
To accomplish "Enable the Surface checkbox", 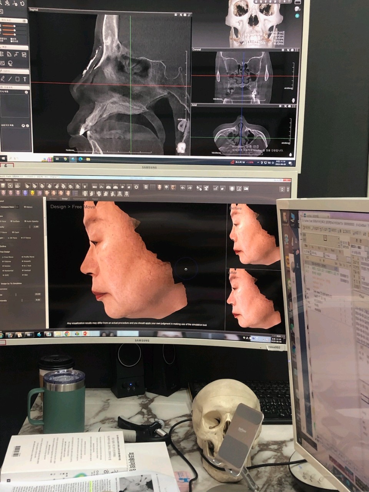I will pos(15,221).
